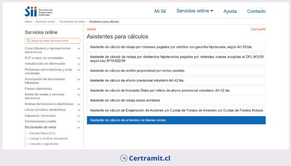Expand Declaraciones juradas chevron
The width and height of the screenshot is (291, 166).
tap(79, 122)
